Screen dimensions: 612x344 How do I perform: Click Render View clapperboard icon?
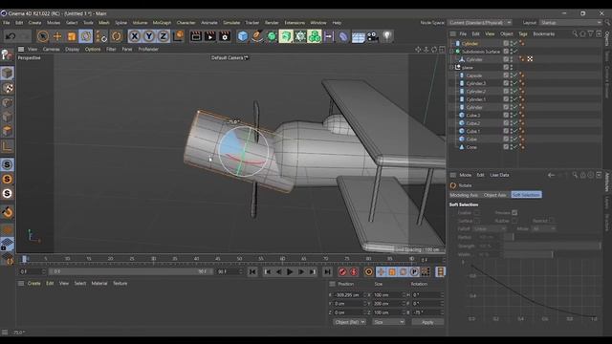[196, 36]
